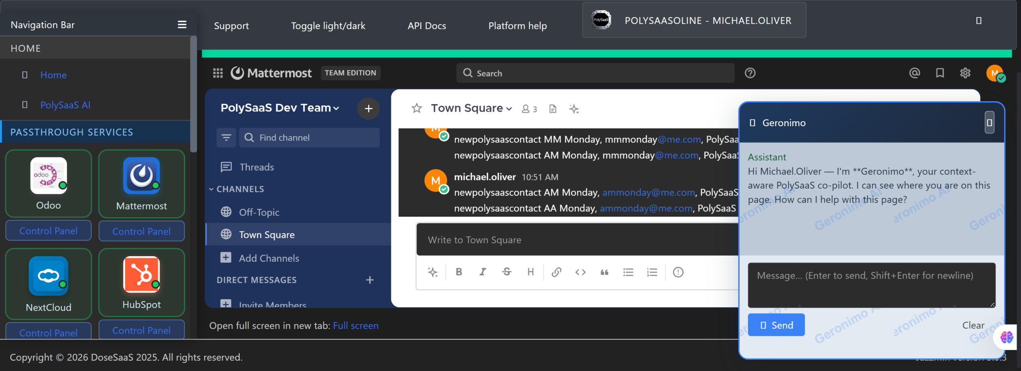Show recent mentions with the @ icon

click(x=915, y=73)
